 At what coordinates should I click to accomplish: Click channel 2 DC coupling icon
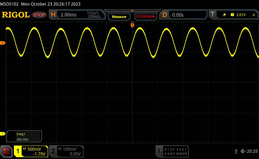(60, 149)
